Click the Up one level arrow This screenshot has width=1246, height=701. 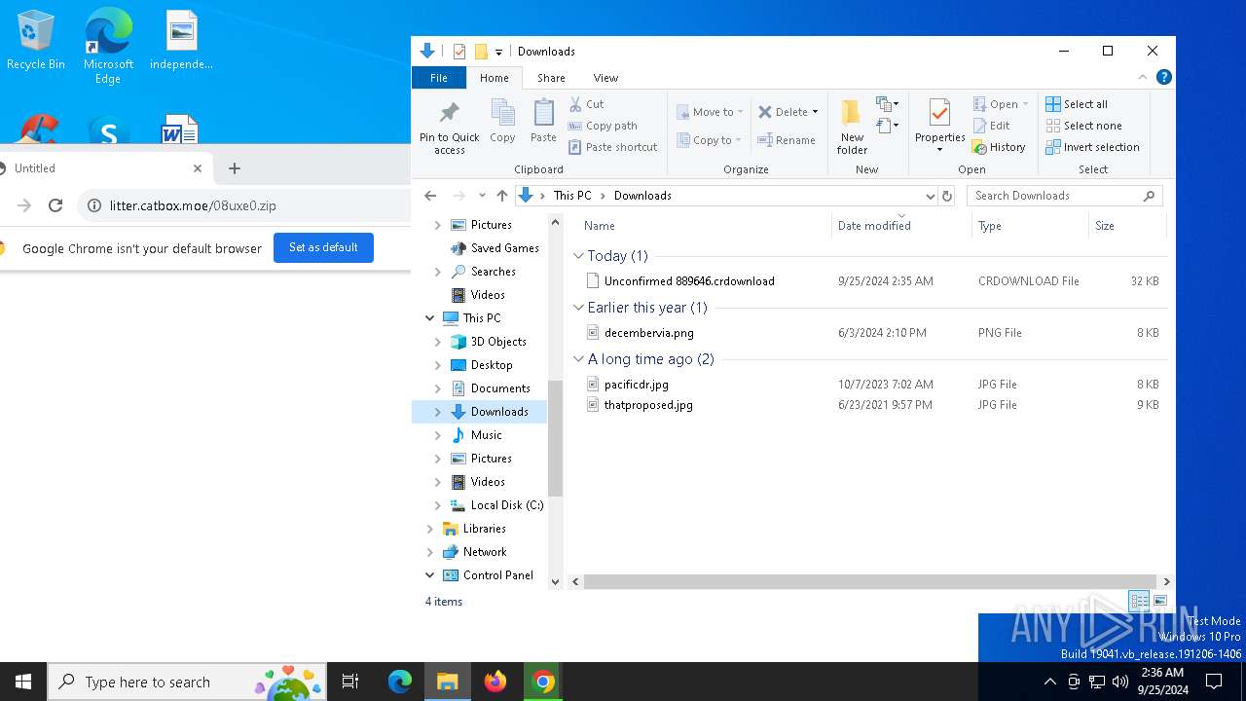click(502, 196)
